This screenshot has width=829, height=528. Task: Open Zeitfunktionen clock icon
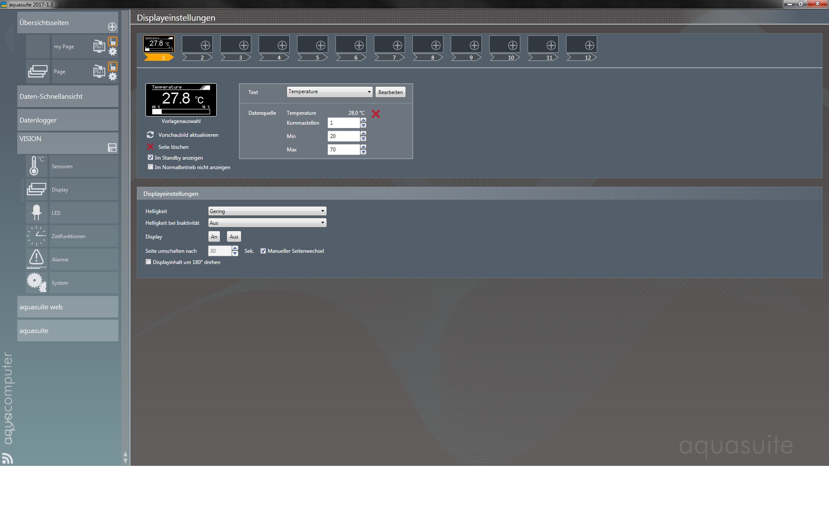point(36,236)
